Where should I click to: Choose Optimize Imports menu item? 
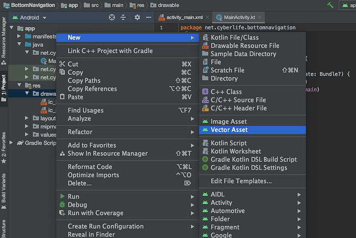click(x=128, y=175)
